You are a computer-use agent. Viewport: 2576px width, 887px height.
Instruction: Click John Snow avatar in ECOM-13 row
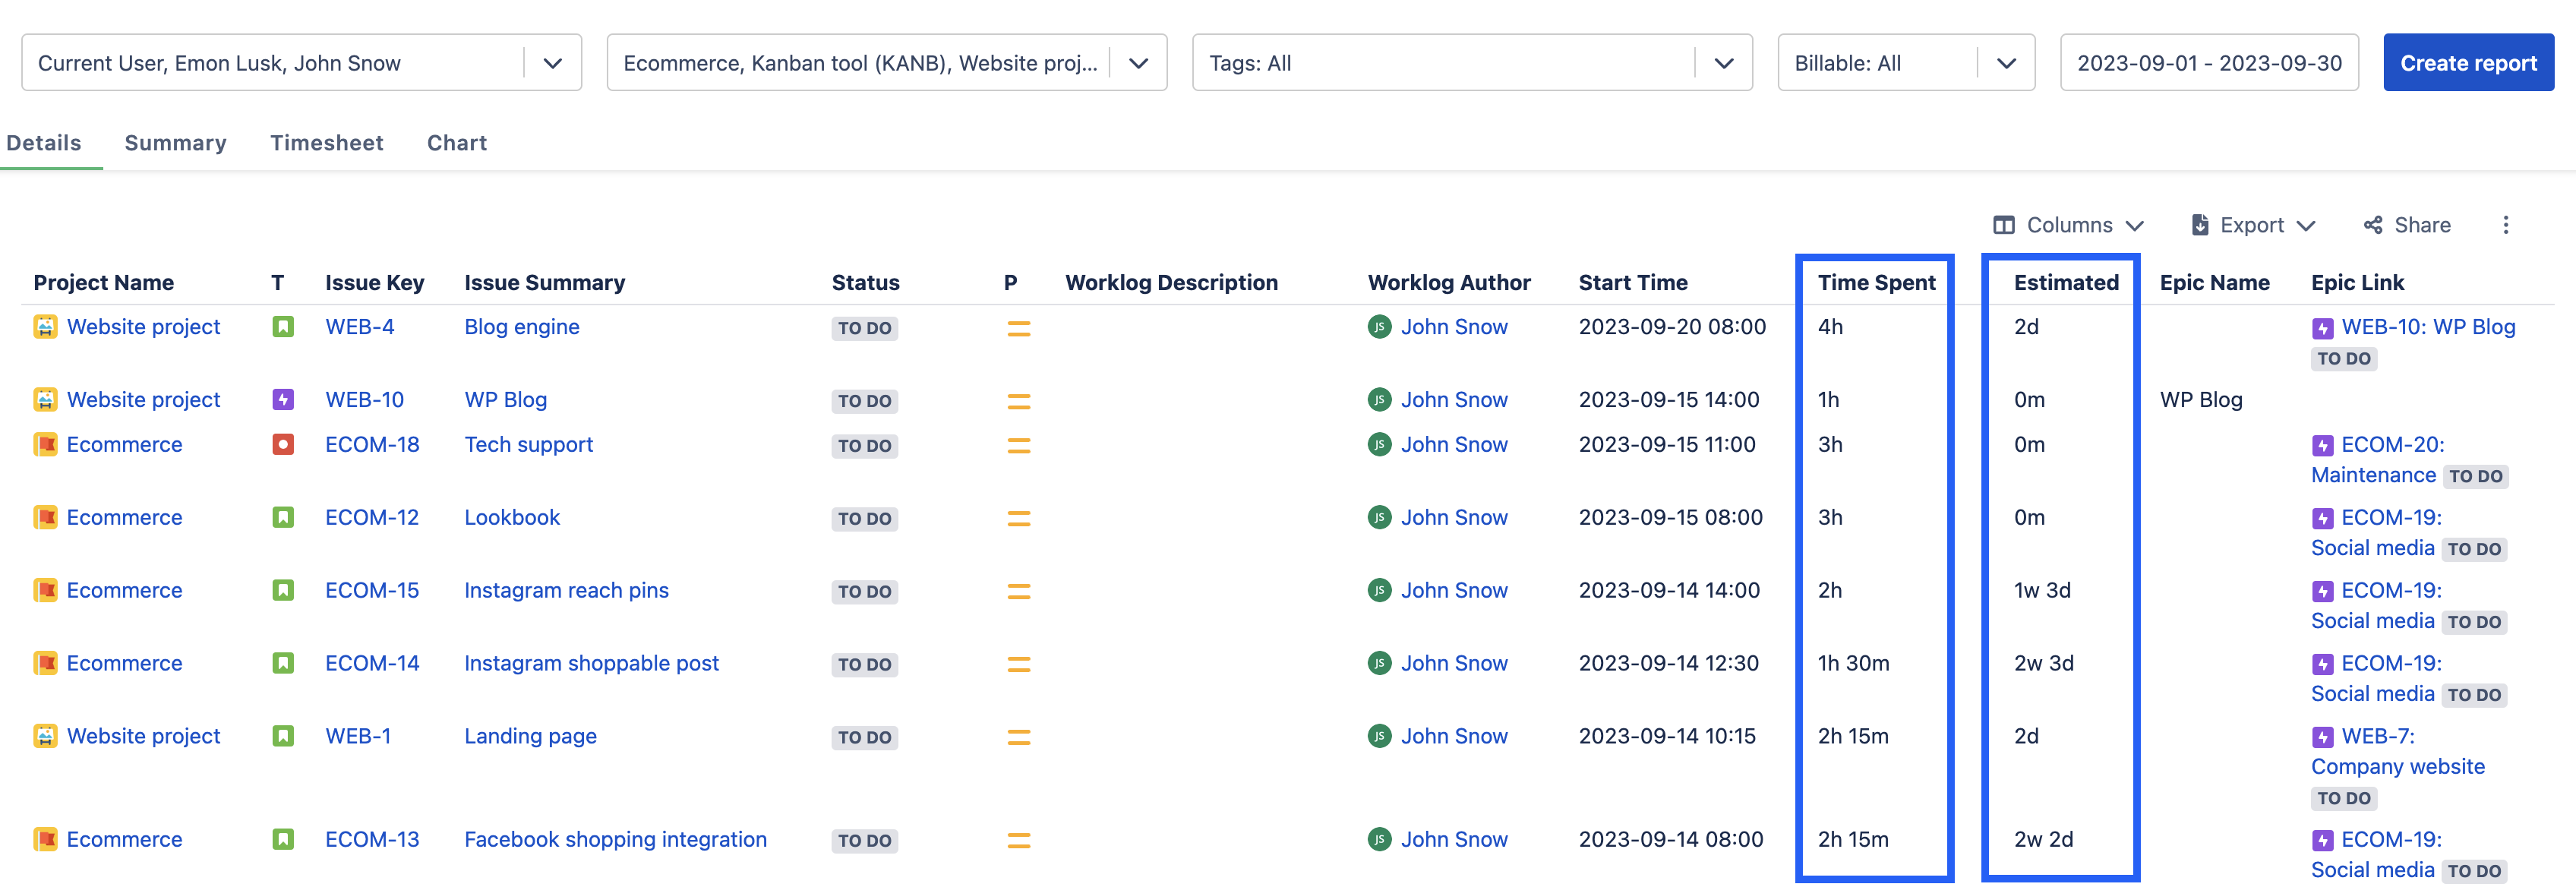click(1379, 840)
